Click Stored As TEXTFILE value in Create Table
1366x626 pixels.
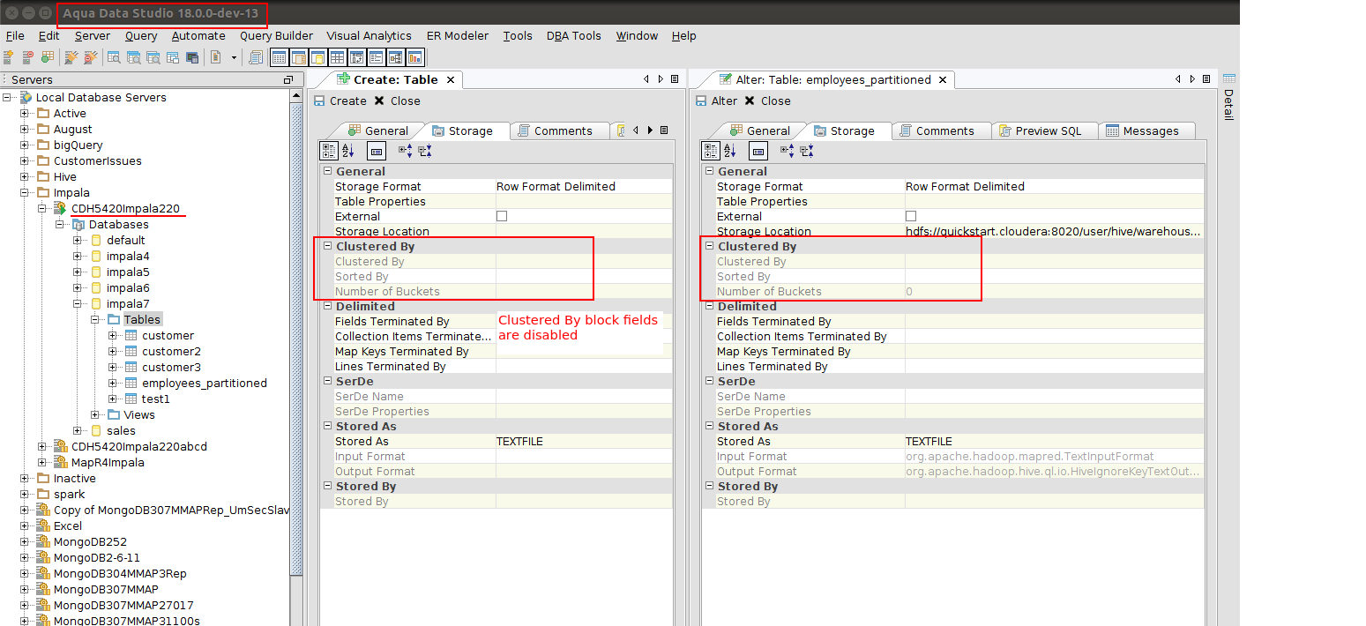tap(584, 441)
